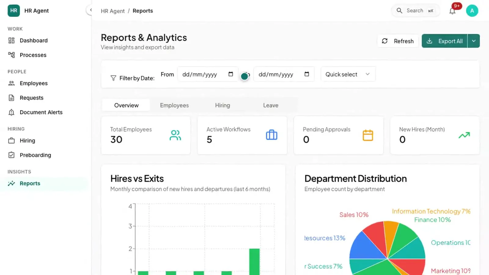Go to Processes in the sidebar
Viewport: 489px width, 275px height.
pos(44,55)
